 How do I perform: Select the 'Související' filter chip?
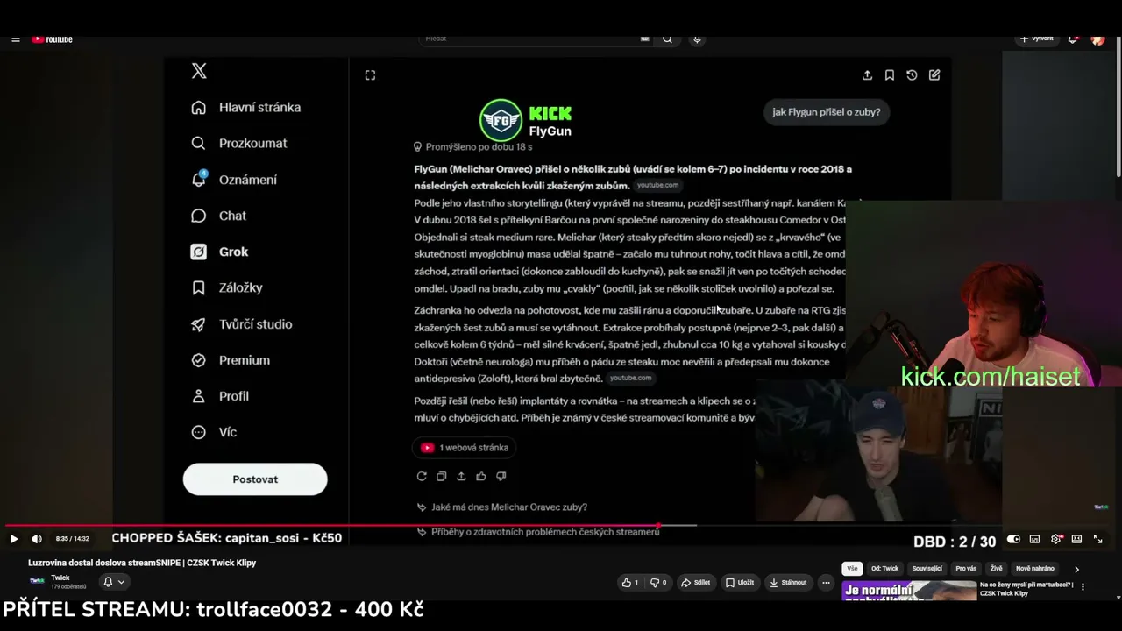click(927, 569)
